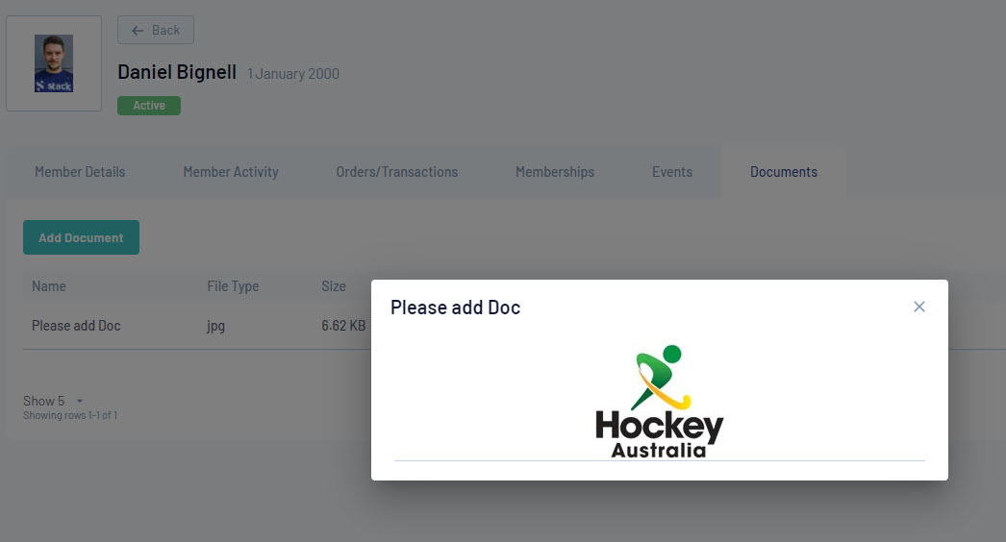Sort by the File Type column header
The width and height of the screenshot is (1006, 542).
pos(233,286)
